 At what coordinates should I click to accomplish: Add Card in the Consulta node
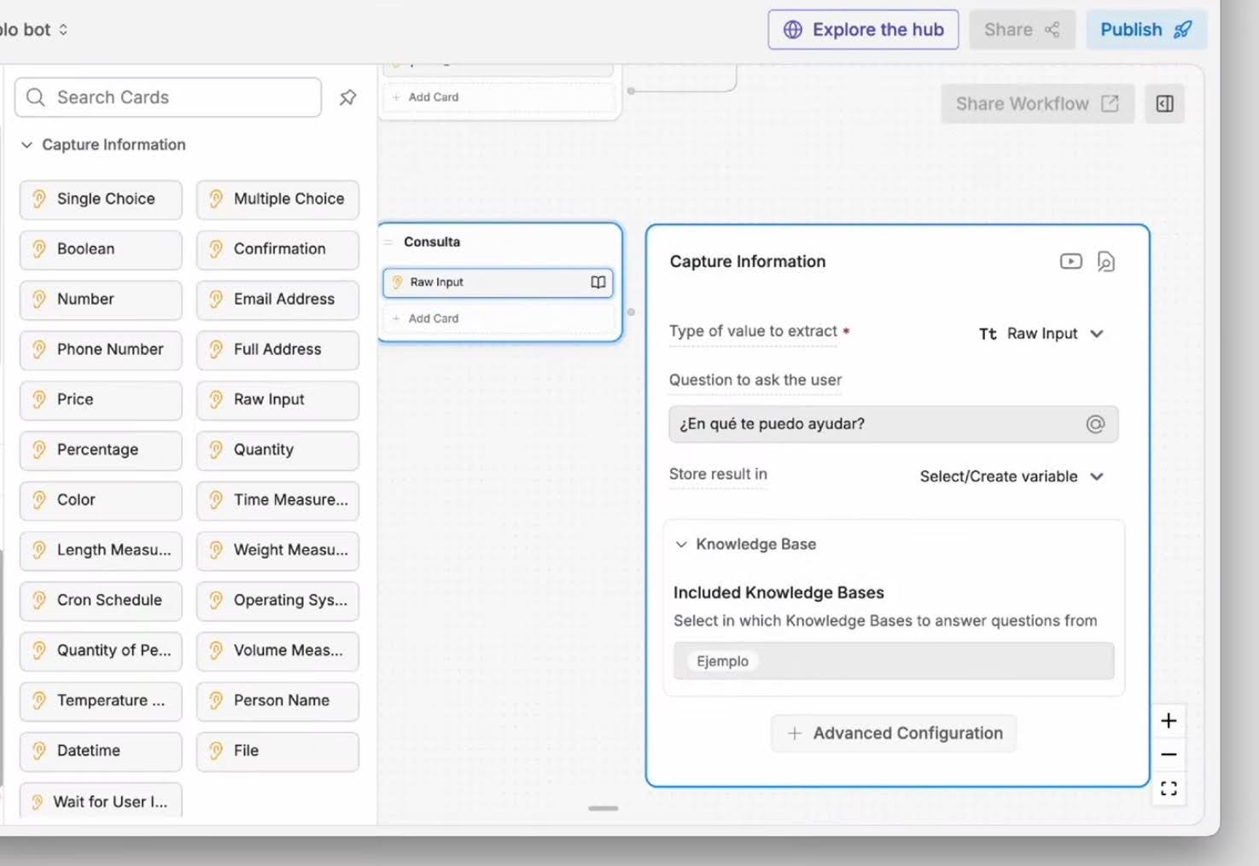point(498,318)
